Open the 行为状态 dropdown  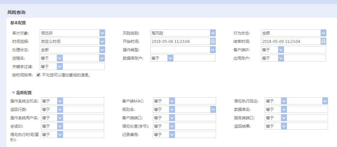[323, 33]
